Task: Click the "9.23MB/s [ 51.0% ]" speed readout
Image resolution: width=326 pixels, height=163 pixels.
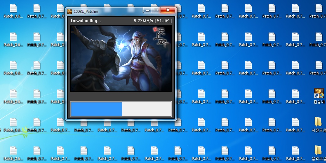Action: (x=153, y=21)
